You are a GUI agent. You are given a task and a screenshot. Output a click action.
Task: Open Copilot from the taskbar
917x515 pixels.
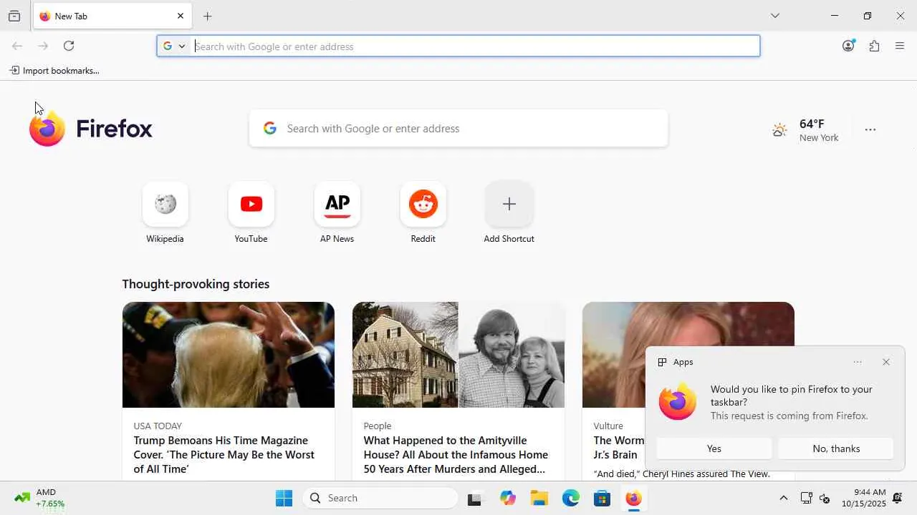(508, 498)
